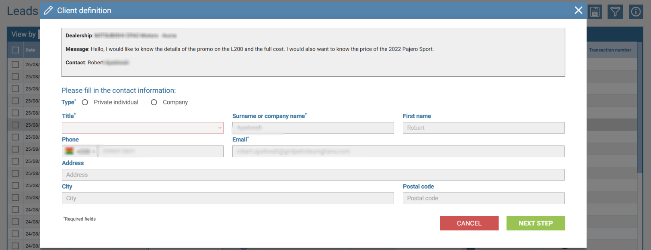This screenshot has width=651, height=250.
Task: Click the pencil icon beside Client definition
Action: 48,10
